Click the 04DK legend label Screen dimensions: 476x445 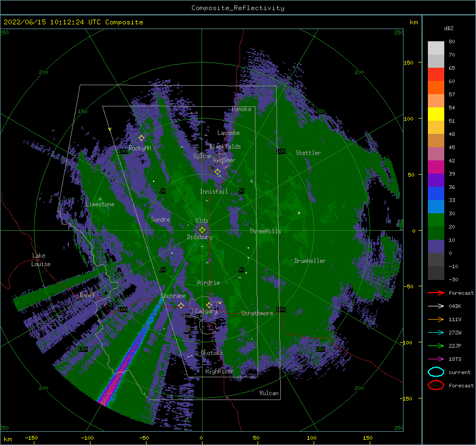click(455, 306)
